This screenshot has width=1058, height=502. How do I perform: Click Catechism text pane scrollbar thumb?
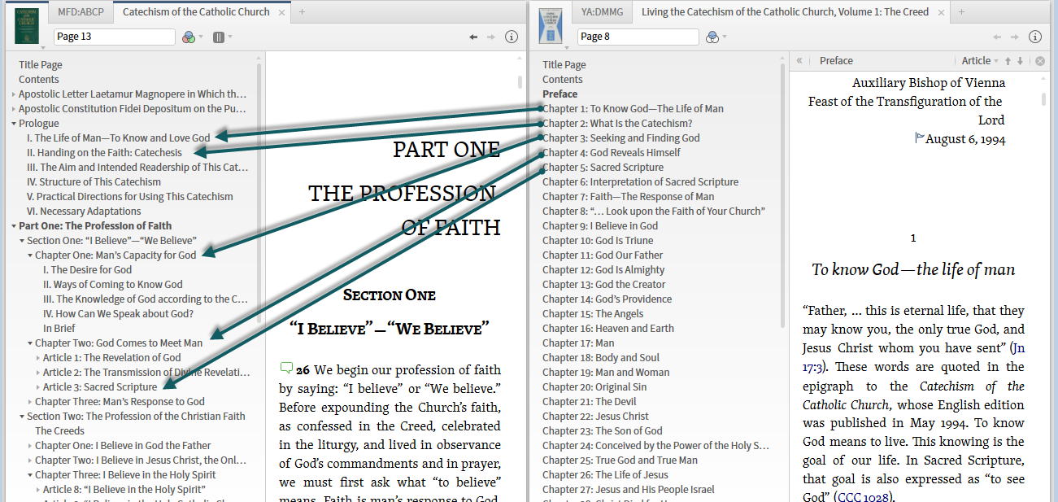[520, 82]
